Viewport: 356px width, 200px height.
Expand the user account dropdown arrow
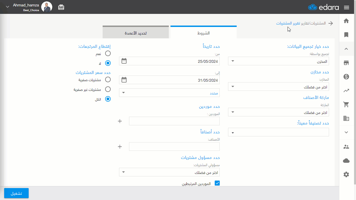8,6
